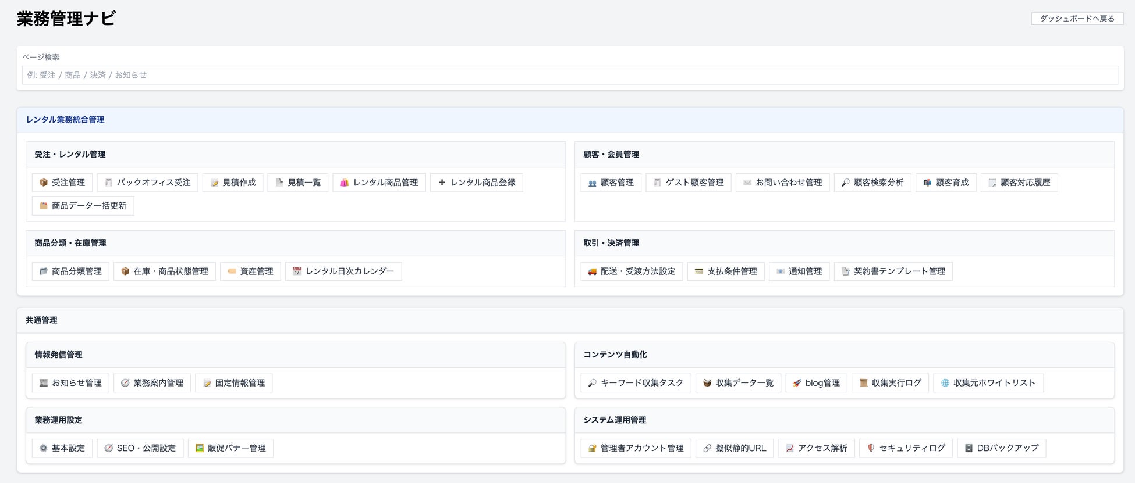Click the 在庫・商品状態管理 package icon
The width and height of the screenshot is (1135, 483).
[x=125, y=271]
